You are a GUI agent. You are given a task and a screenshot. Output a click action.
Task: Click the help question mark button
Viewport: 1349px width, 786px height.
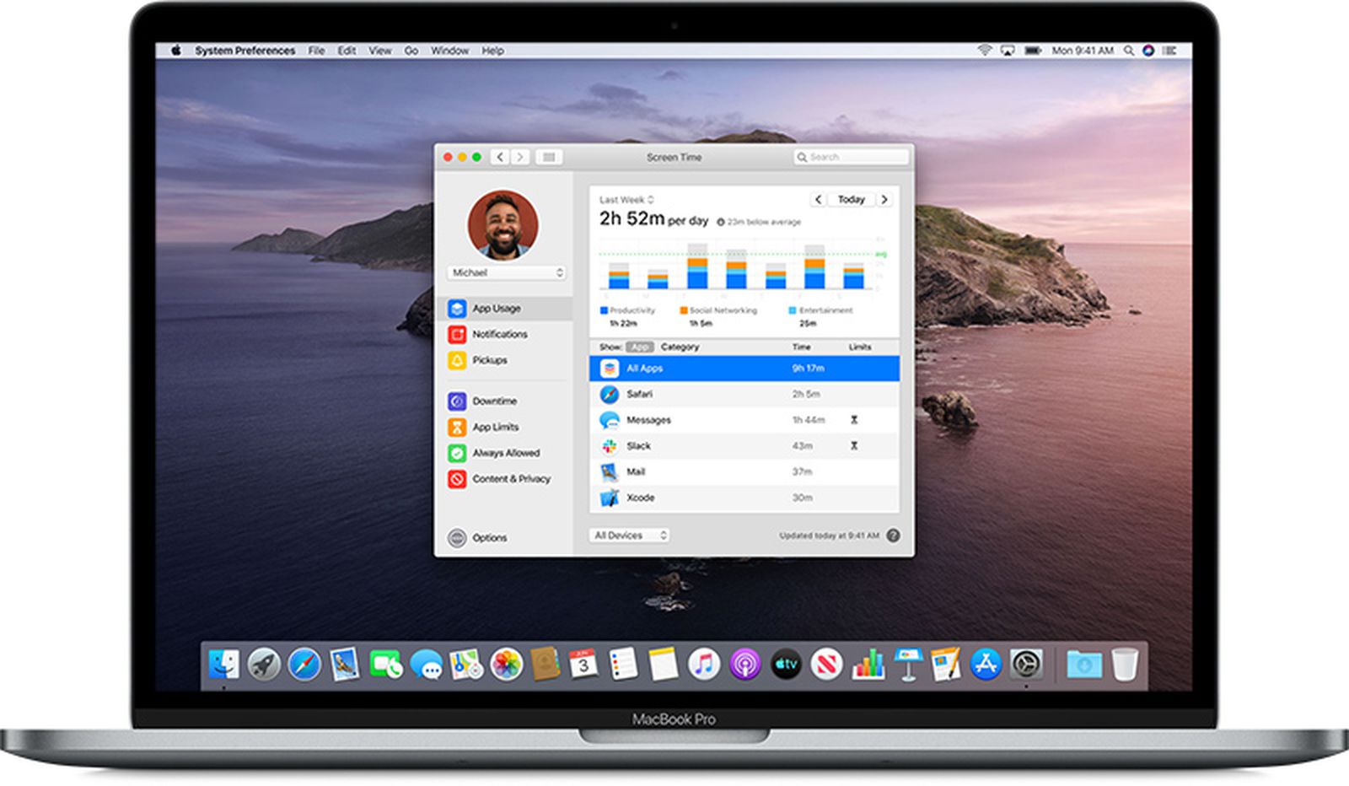891,535
